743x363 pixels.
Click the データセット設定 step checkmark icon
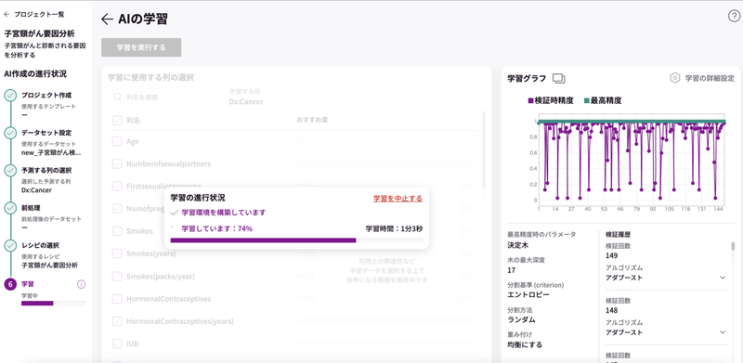pos(10,133)
